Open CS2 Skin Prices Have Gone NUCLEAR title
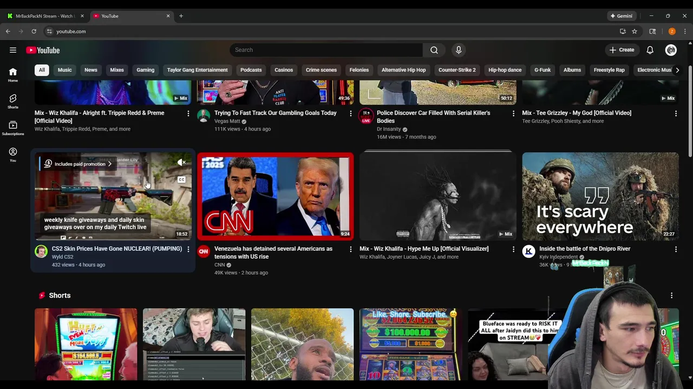 pos(117,249)
